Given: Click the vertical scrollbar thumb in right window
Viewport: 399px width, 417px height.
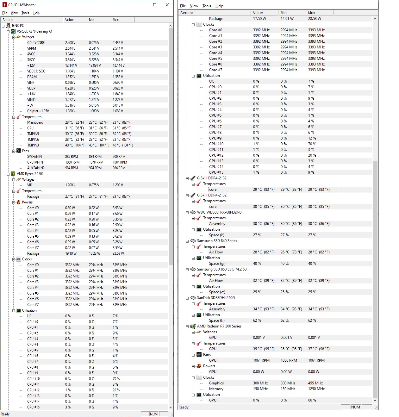Looking at the screenshot, I should point(375,279).
